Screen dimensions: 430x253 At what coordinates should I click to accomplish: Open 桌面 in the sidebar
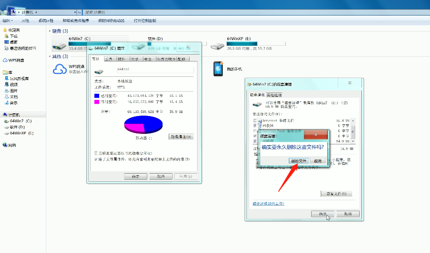14,42
